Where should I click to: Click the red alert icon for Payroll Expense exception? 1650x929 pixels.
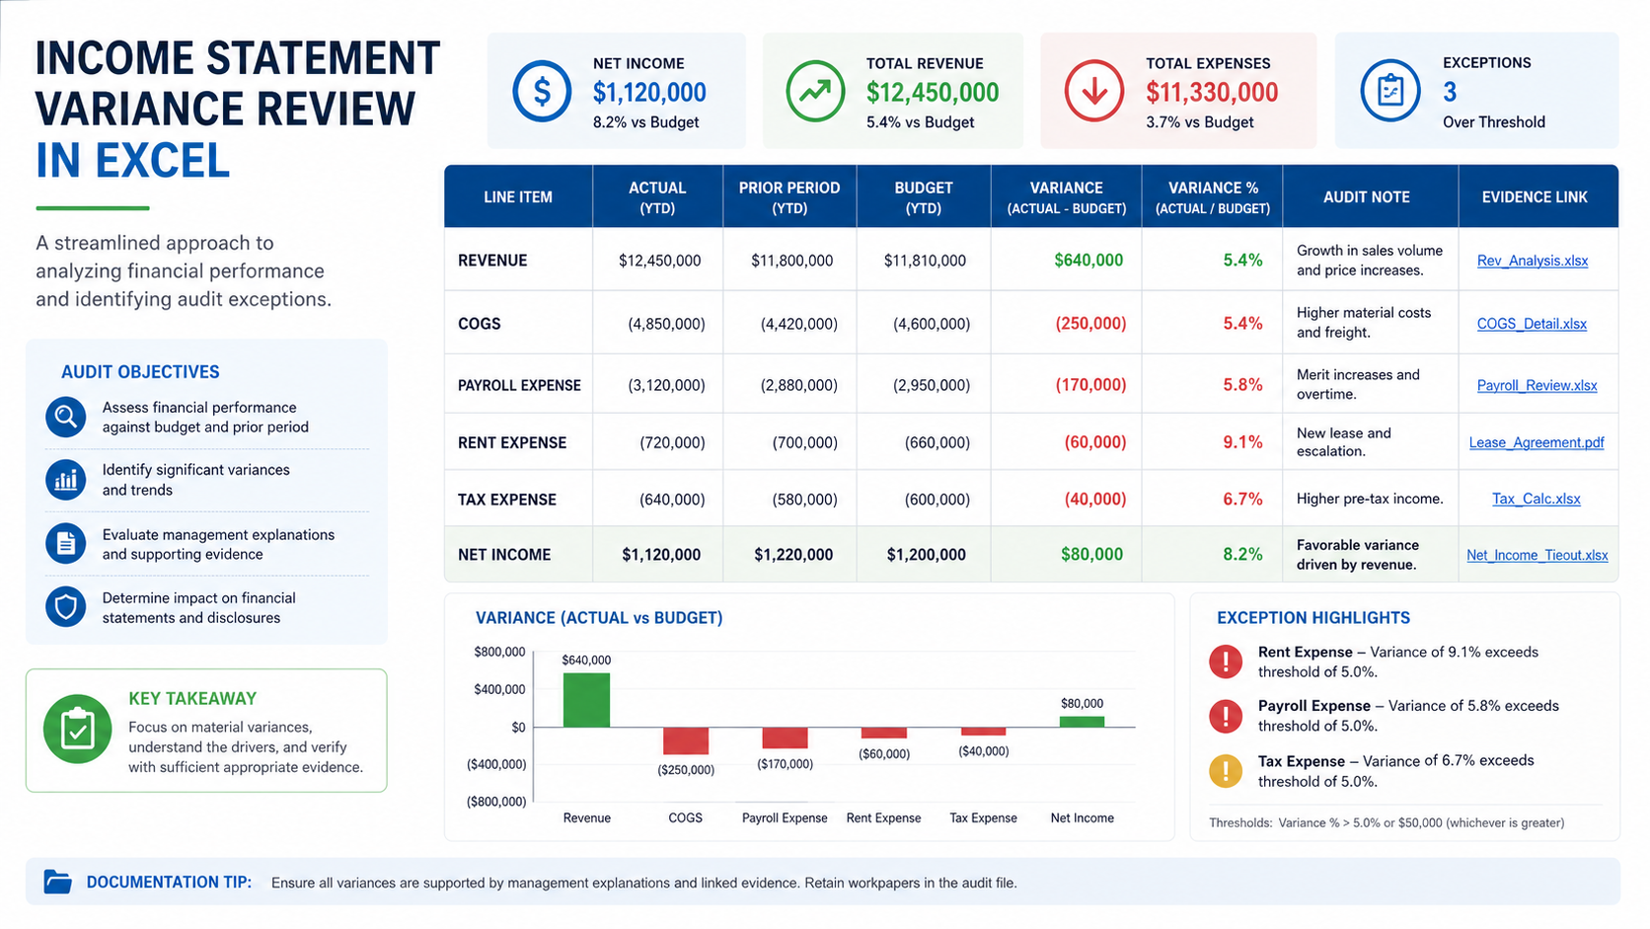[x=1226, y=716]
